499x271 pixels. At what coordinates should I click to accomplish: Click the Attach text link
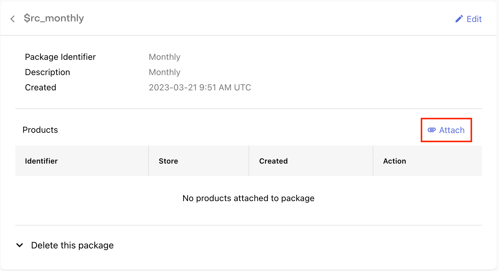[x=452, y=130]
